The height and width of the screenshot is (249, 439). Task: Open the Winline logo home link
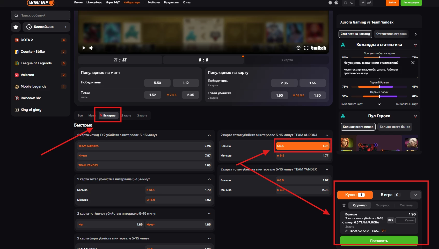[40, 3]
